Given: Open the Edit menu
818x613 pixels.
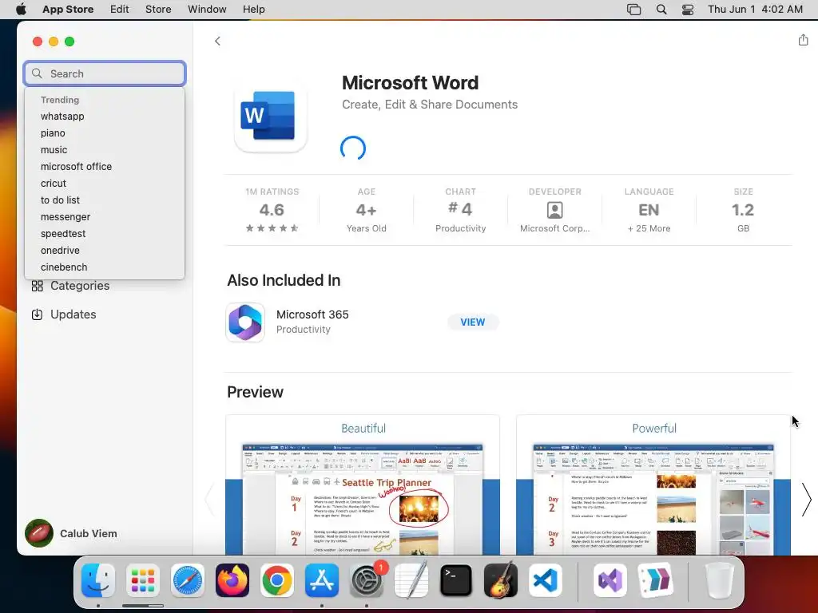Looking at the screenshot, I should [120, 10].
